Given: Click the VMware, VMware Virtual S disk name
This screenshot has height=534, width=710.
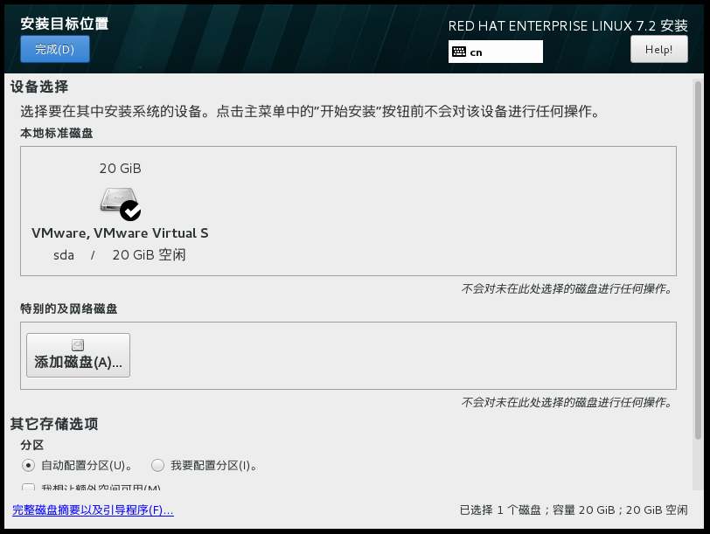Looking at the screenshot, I should coord(120,233).
